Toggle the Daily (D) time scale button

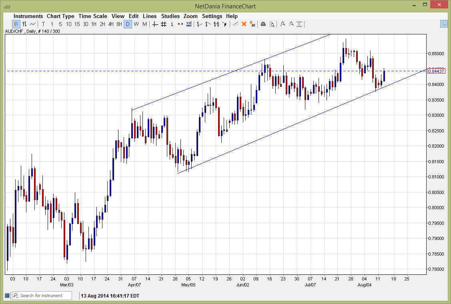[x=128, y=24]
